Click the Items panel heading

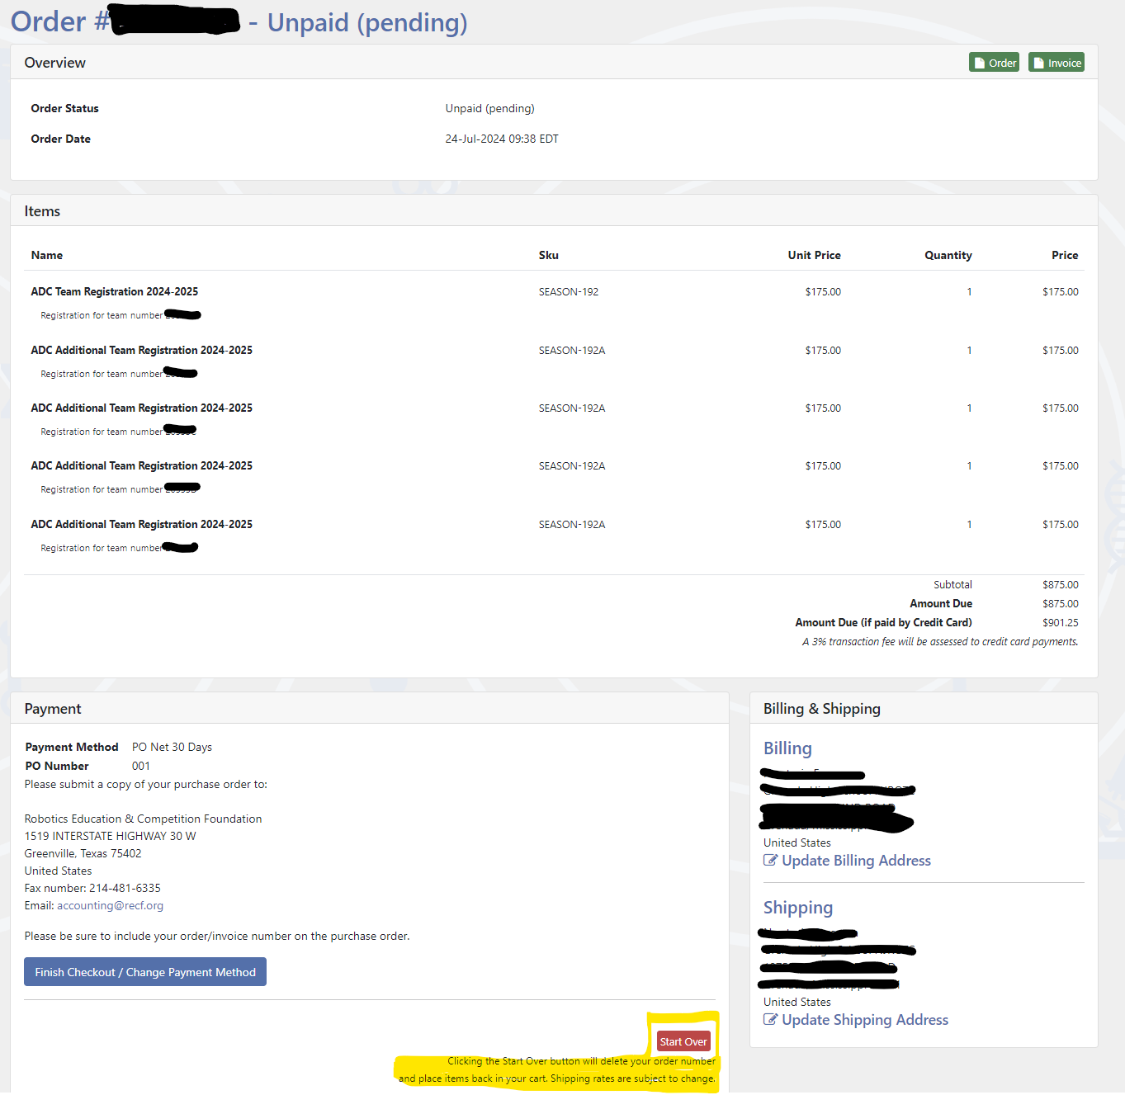[x=42, y=211]
